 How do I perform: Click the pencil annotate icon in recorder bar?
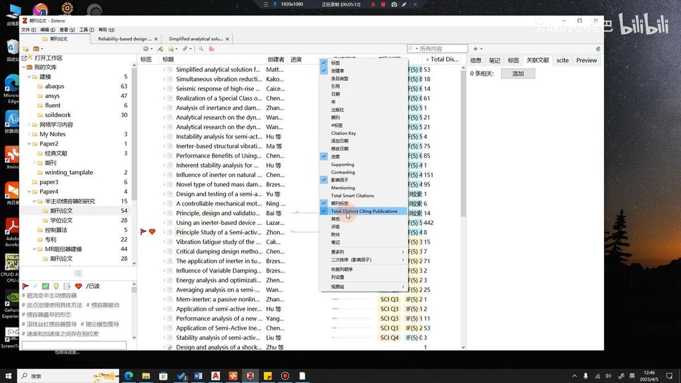click(x=404, y=5)
